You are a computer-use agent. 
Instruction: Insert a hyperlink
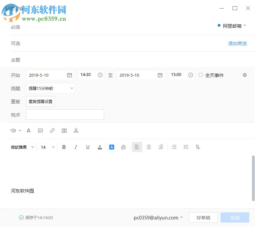tap(52, 131)
